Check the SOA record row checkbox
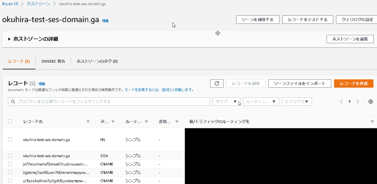The height and width of the screenshot is (184, 377). (10, 156)
